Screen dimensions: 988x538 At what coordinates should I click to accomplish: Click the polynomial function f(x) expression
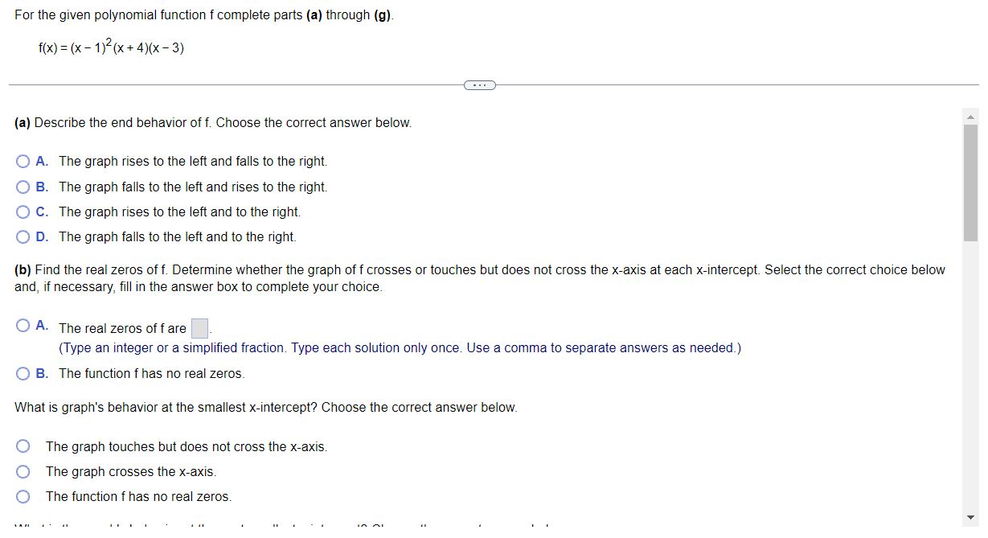coord(110,47)
